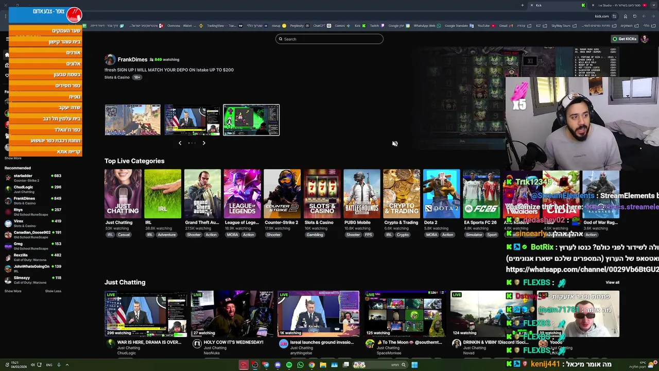
Task: Open a new browser tab
Action: point(522,5)
